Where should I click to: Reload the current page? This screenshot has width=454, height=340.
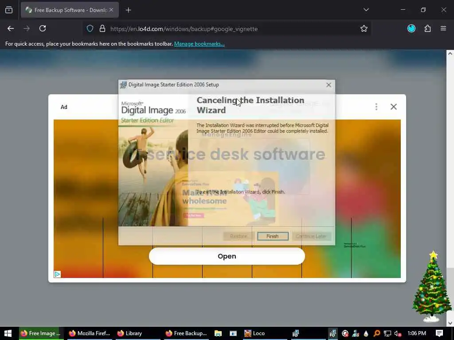click(43, 28)
